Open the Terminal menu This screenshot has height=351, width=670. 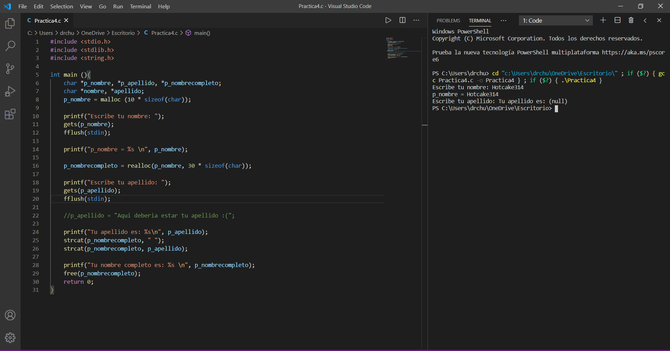[140, 6]
